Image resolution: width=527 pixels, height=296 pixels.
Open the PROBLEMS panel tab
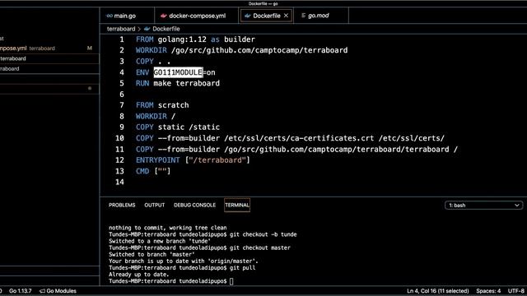[122, 205]
